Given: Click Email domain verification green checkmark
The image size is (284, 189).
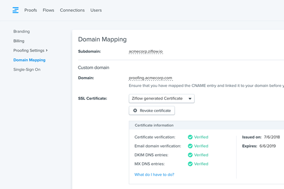Looking at the screenshot, I should click(190, 146).
